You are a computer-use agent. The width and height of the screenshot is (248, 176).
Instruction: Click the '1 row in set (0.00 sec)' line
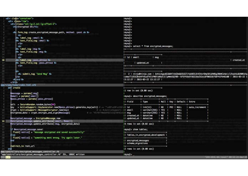point(138,90)
